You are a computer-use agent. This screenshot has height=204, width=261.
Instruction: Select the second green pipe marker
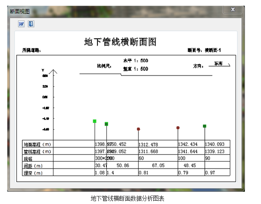[x=106, y=124]
